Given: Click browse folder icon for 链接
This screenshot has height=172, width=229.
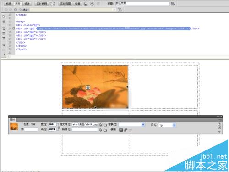Looking at the screenshot, I should click(105, 130).
